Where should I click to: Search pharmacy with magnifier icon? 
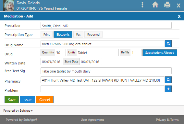click(168, 80)
